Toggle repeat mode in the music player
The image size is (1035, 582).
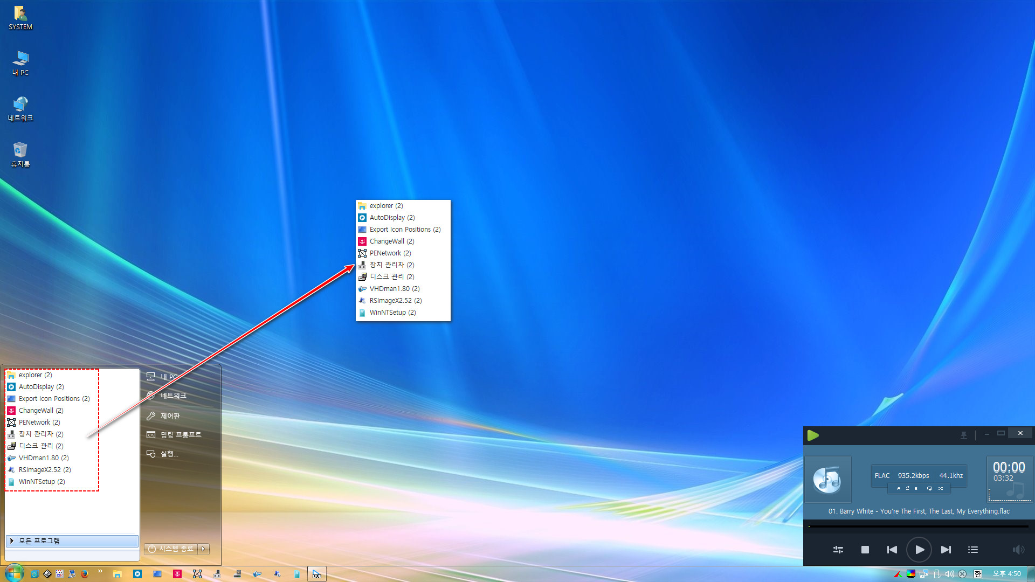click(908, 488)
